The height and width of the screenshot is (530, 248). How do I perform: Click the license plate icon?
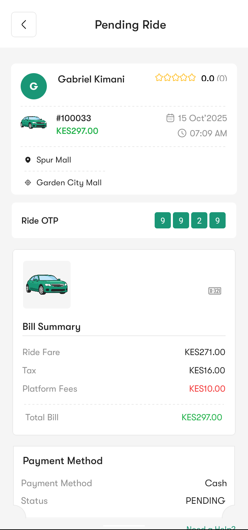coord(215,291)
